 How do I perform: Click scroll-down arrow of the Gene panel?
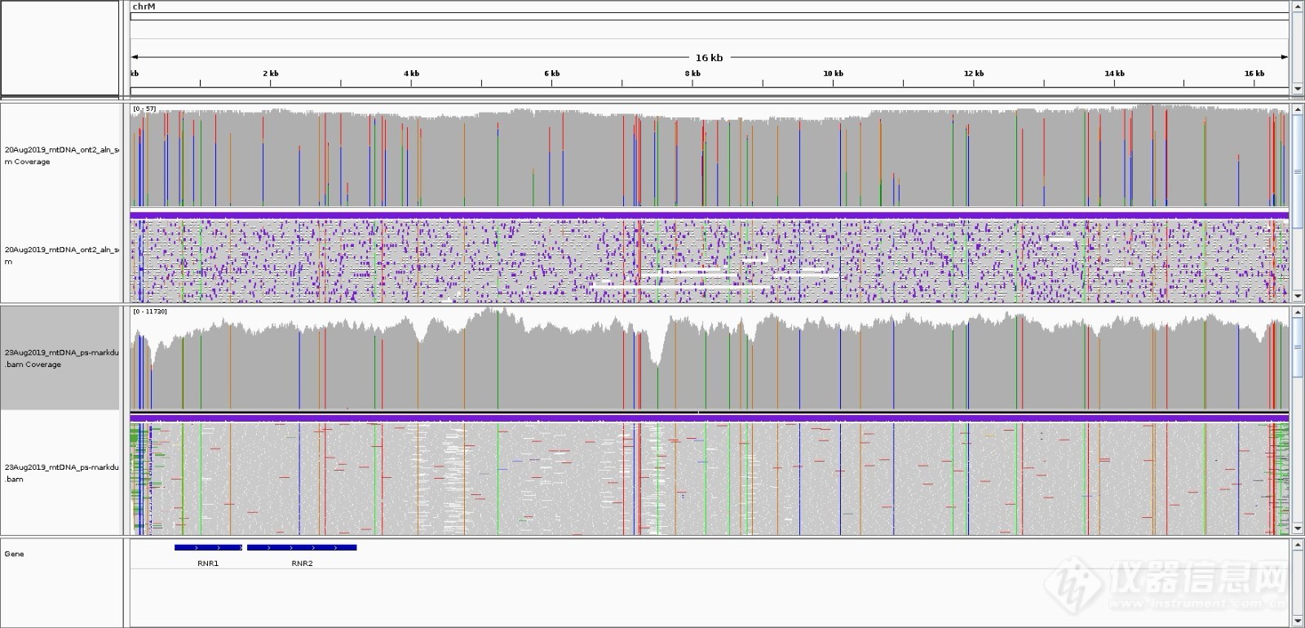pos(1298,621)
